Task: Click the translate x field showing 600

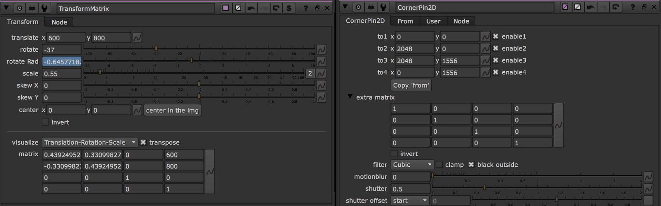Action: pyautogui.click(x=66, y=38)
